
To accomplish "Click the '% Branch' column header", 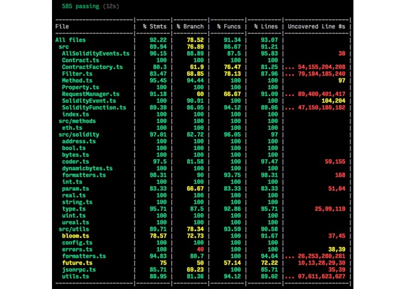I will (190, 26).
